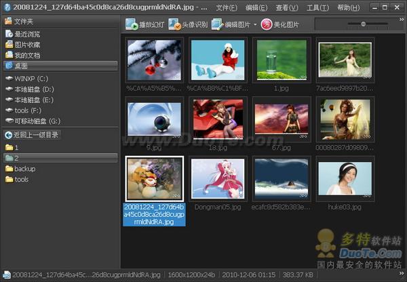
Task: Select the 00080287d09809 thumbnail
Action: (345, 119)
